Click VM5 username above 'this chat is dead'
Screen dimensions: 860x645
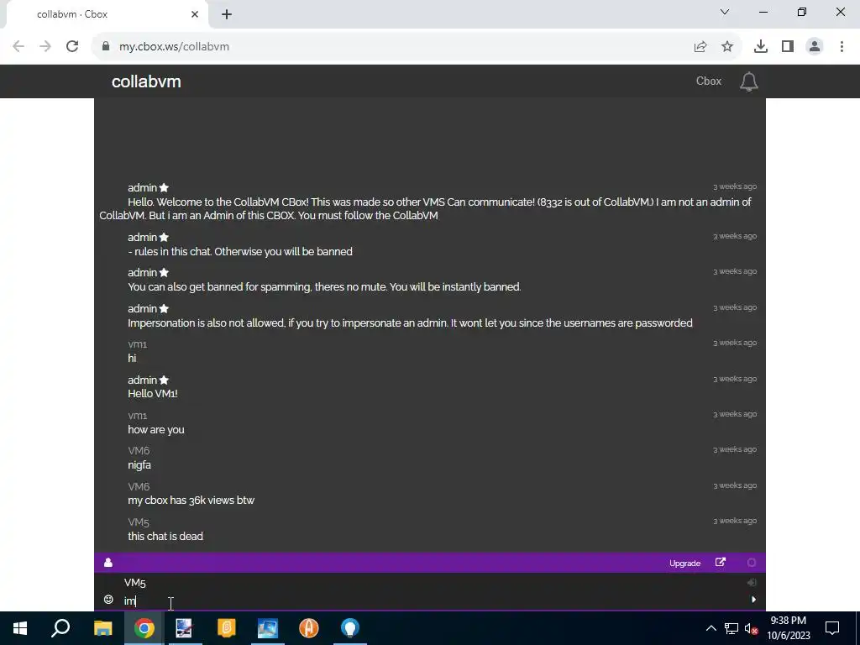coord(139,522)
